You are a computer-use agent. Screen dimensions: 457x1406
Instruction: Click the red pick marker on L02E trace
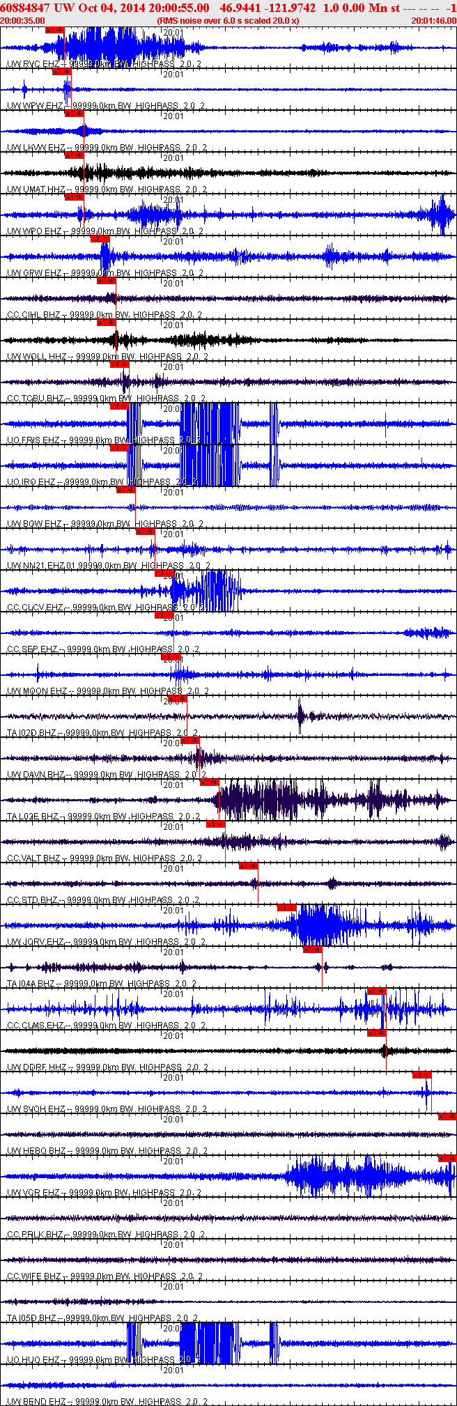[x=210, y=782]
